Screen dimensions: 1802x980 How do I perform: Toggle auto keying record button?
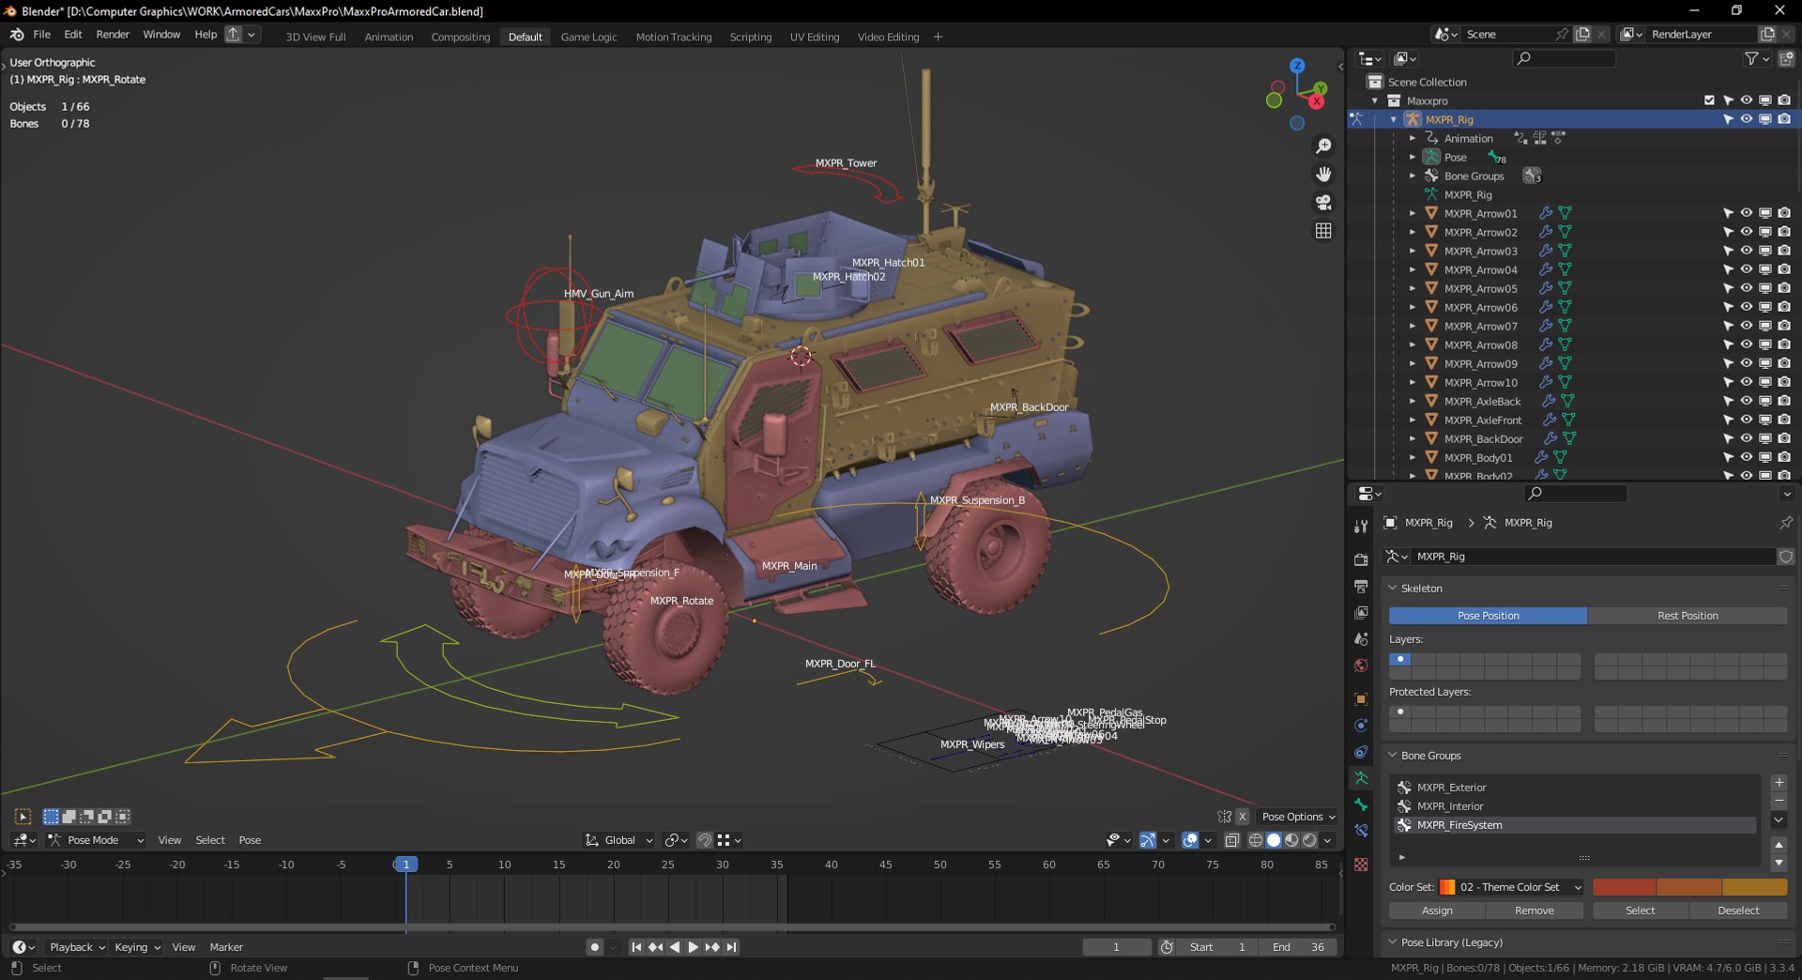coord(594,947)
